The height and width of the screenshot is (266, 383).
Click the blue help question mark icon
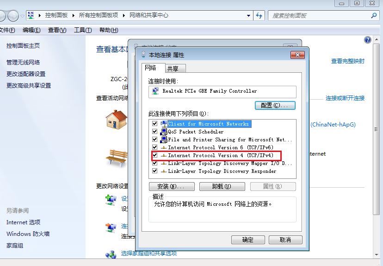[368, 40]
